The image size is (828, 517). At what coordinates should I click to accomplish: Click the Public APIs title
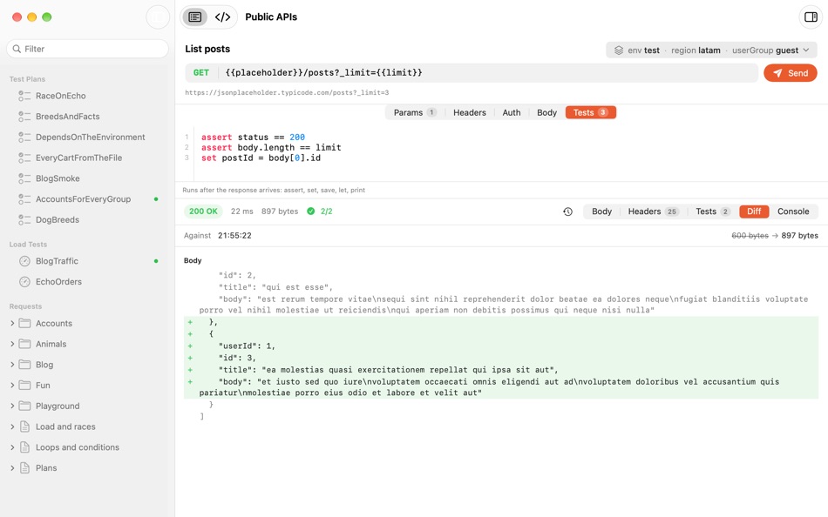click(x=271, y=17)
